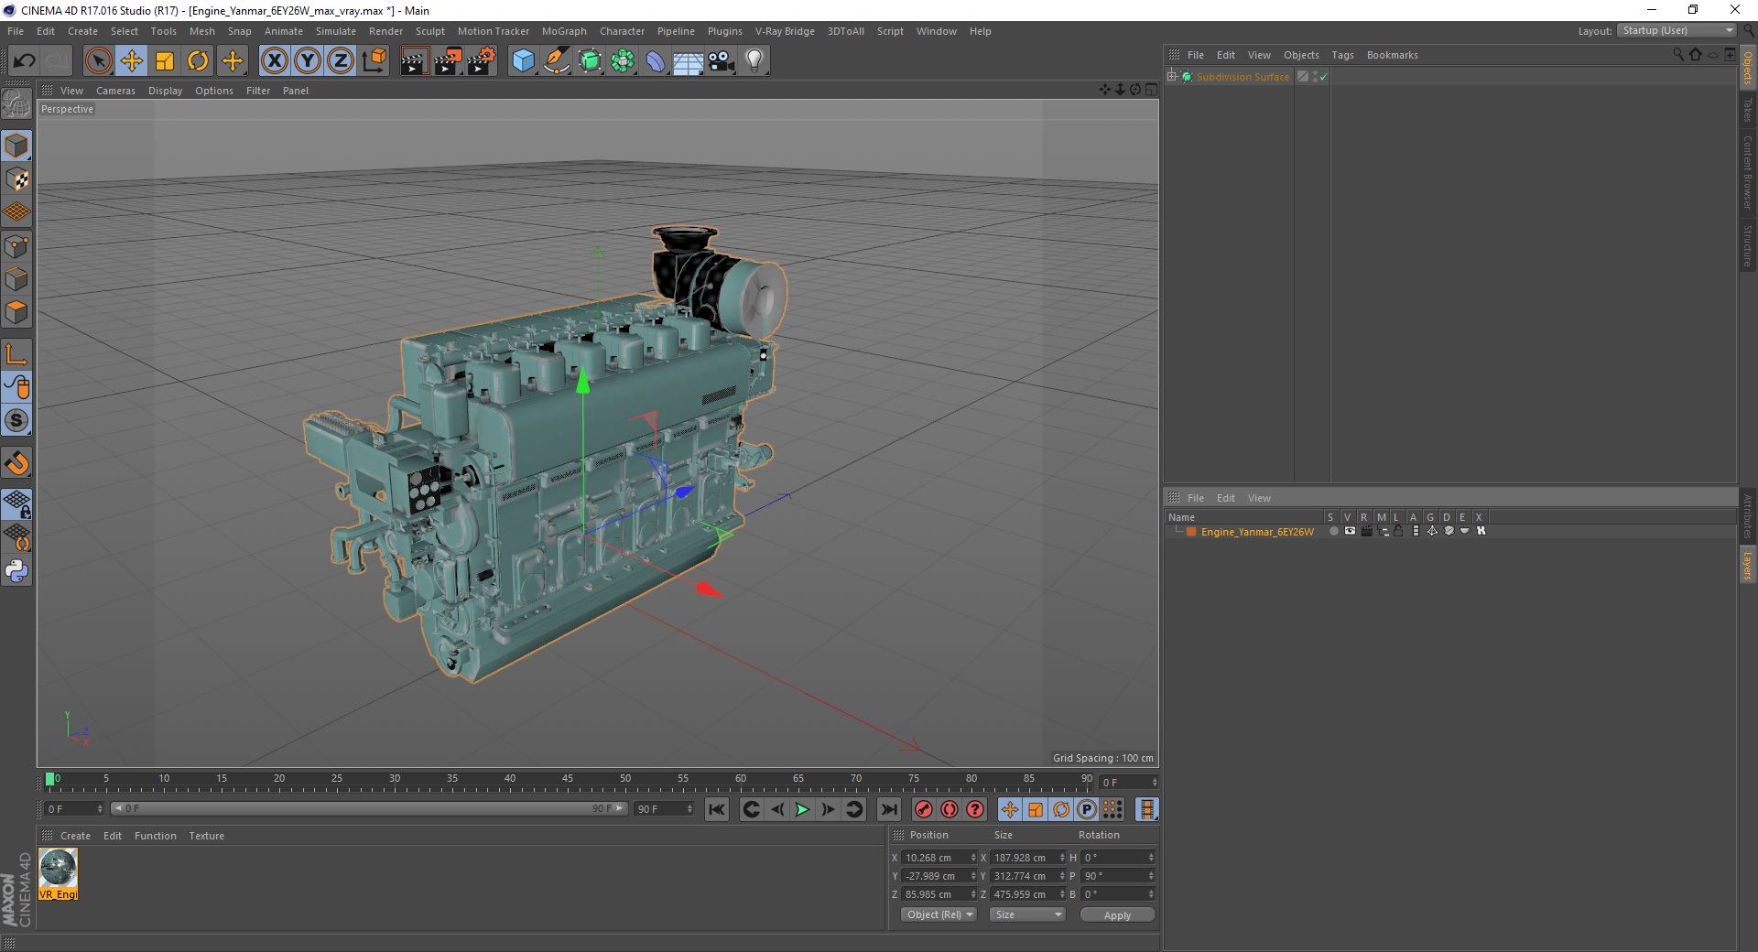Click the Record Active Objects button
This screenshot has width=1758, height=952.
point(924,809)
